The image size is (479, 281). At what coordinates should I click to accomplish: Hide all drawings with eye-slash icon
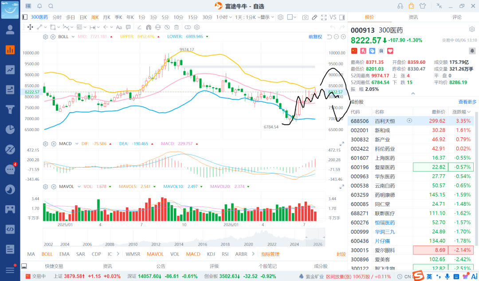(x=167, y=27)
